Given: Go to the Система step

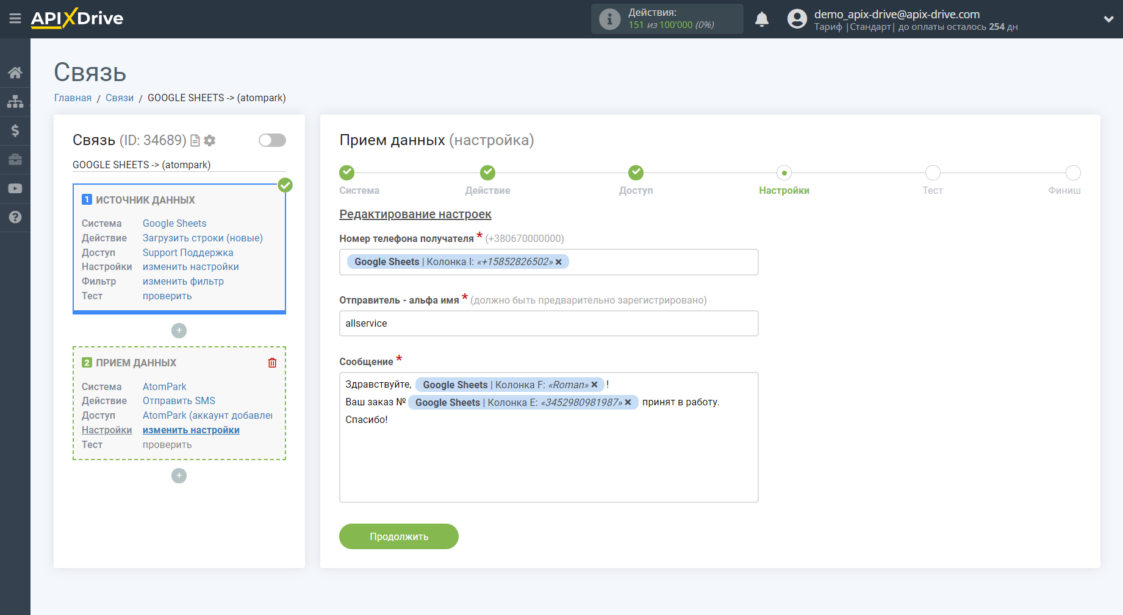Looking at the screenshot, I should 347,173.
